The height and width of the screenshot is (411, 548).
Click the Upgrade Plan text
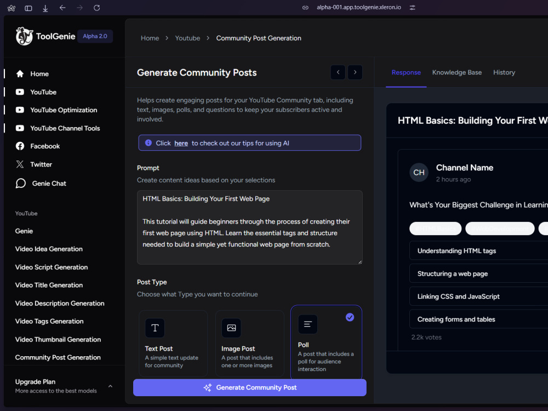pos(35,381)
